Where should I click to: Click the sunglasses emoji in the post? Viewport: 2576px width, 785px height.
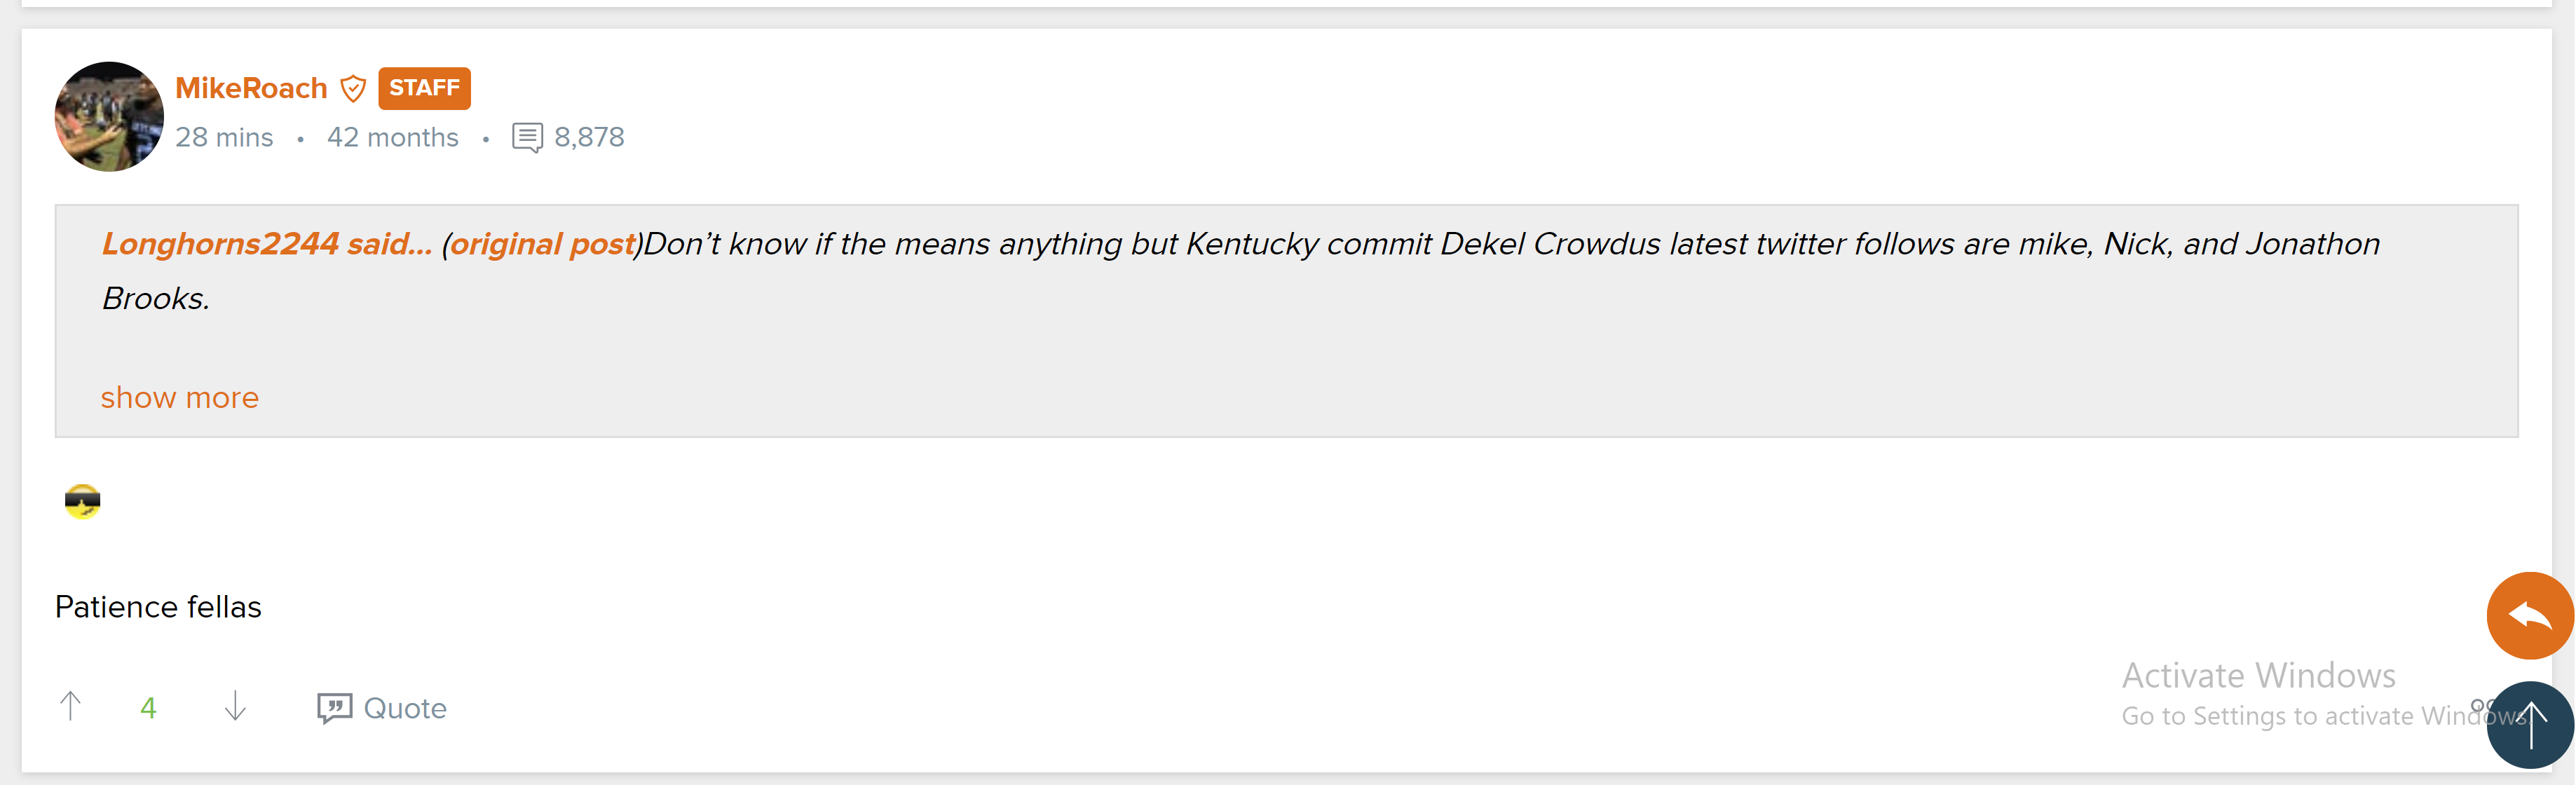(x=82, y=501)
